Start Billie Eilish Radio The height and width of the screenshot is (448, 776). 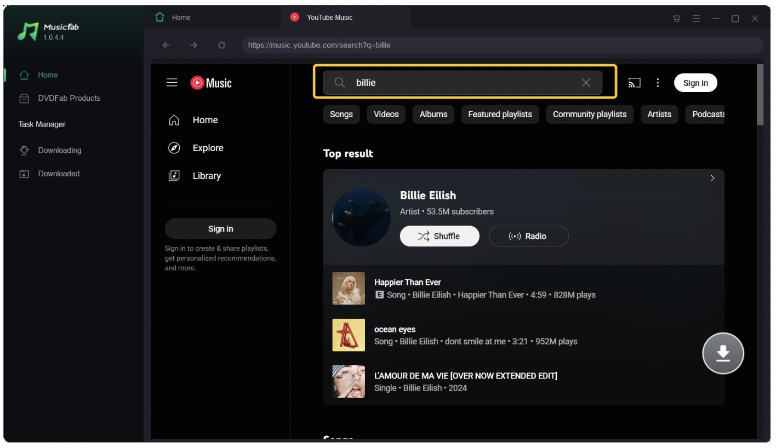click(x=528, y=236)
